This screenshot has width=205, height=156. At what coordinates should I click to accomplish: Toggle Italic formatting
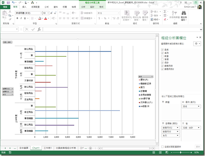click(x=21, y=18)
